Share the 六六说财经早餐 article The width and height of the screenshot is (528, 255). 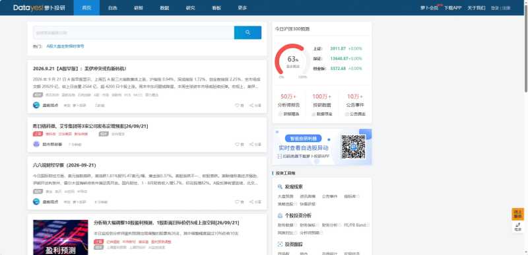(x=255, y=202)
